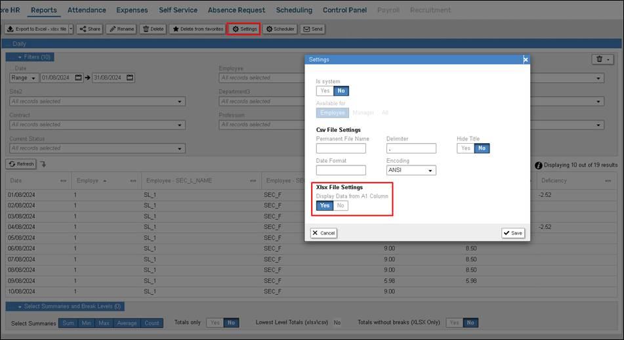Set Display Data from A1 Column to No
Viewport: 624px width, 340px height.
tap(341, 205)
